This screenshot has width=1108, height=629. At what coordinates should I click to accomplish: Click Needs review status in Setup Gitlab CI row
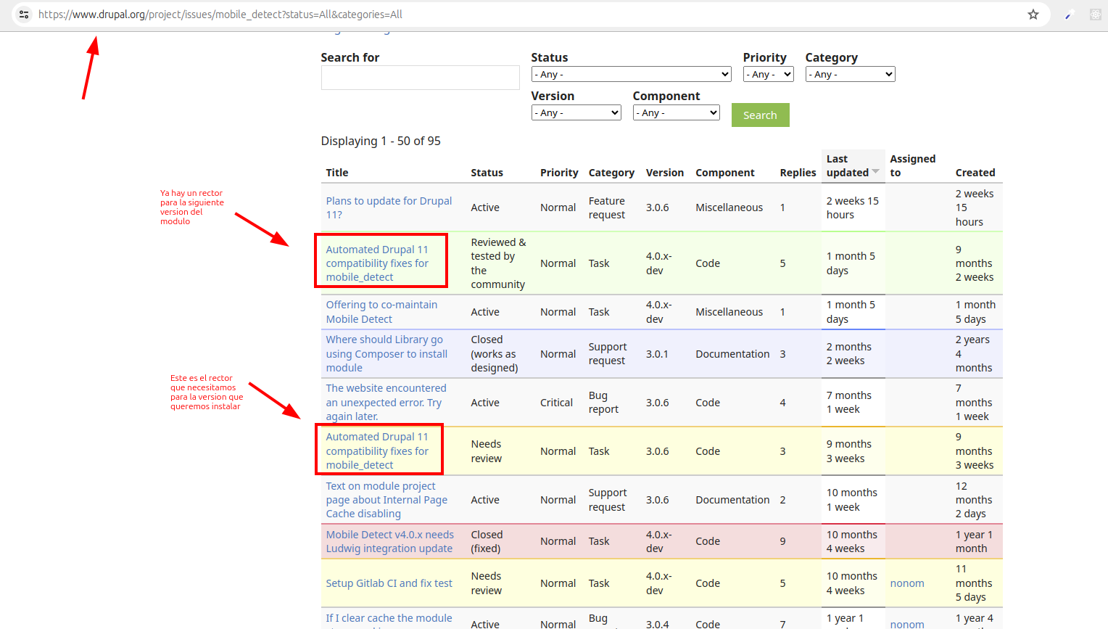486,583
